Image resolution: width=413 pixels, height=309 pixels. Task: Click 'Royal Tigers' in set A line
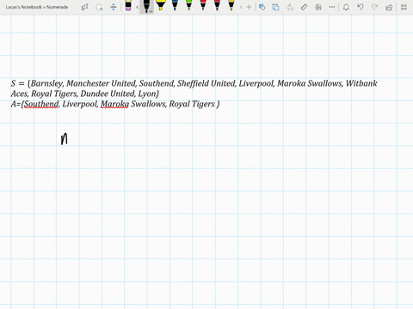pos(192,104)
